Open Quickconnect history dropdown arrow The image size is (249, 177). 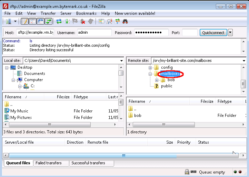tap(230, 33)
